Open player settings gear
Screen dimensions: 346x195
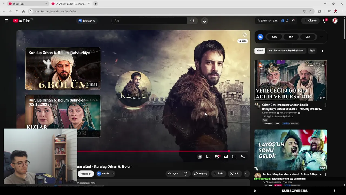pos(217,157)
